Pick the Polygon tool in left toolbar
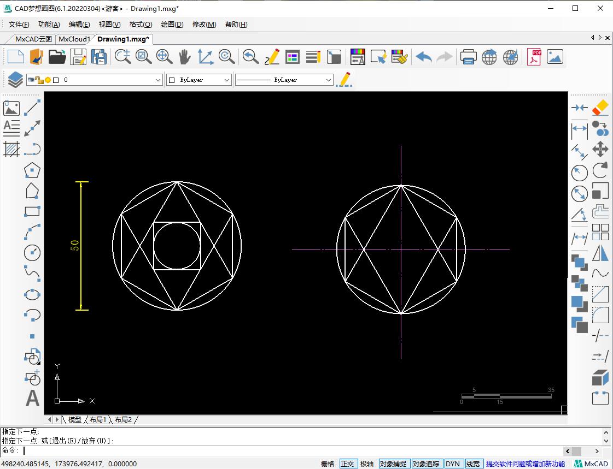The height and width of the screenshot is (469, 613). pyautogui.click(x=32, y=170)
